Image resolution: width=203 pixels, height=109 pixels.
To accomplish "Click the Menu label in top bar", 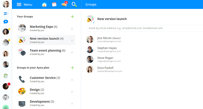I will tap(28, 4).
